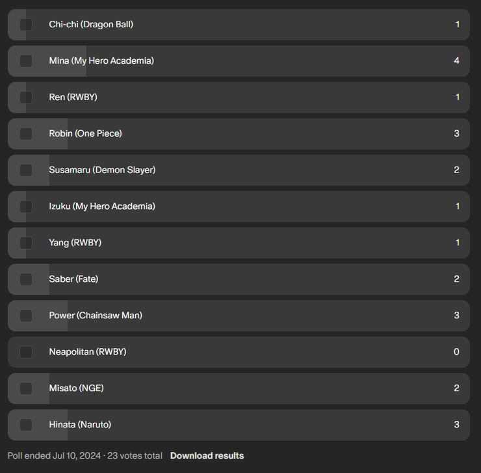Check the Saber (Fate) checkbox
This screenshot has height=473, width=481.
[x=26, y=280]
